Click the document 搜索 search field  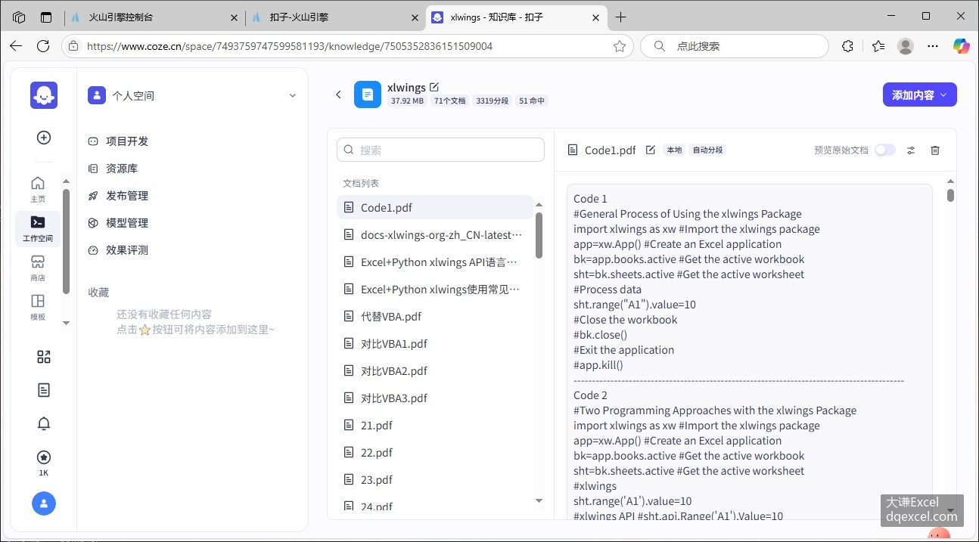coord(440,150)
